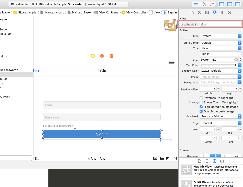Click the Shadow Offset Width stepper
The width and height of the screenshot is (243, 187).
click(218, 89)
